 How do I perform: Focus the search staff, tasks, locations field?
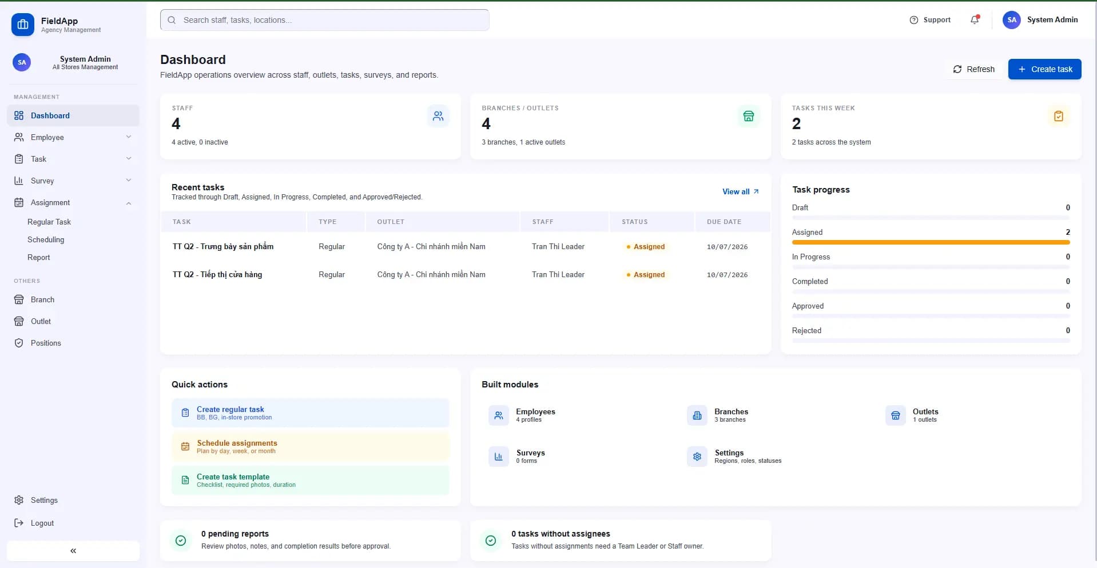click(x=324, y=20)
